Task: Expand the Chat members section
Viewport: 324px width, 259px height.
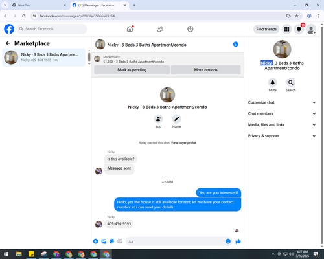Action: coord(282,113)
